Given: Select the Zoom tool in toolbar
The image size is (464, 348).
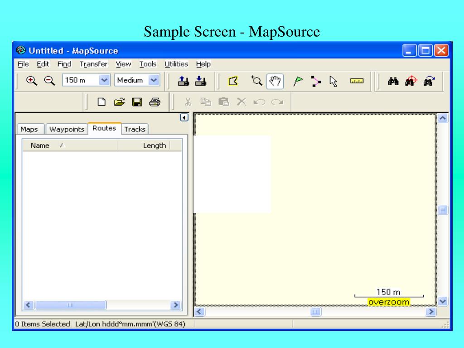Looking at the screenshot, I should coord(256,81).
